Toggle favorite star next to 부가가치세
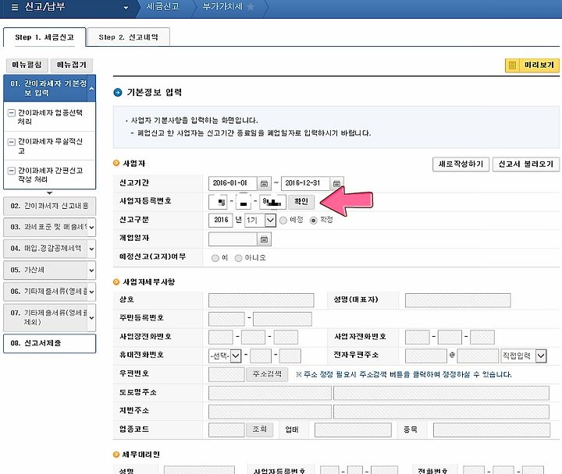Viewport: 562px width, 474px height. coord(251,7)
